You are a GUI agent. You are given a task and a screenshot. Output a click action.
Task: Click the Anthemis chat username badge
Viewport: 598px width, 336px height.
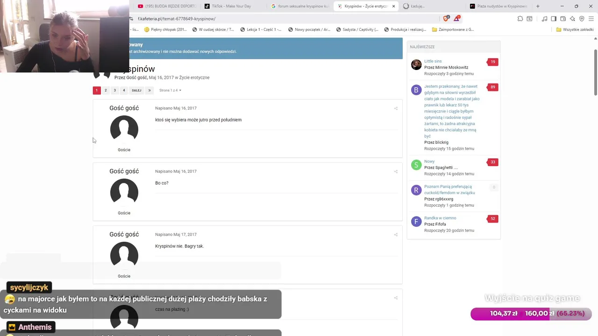pos(30,327)
